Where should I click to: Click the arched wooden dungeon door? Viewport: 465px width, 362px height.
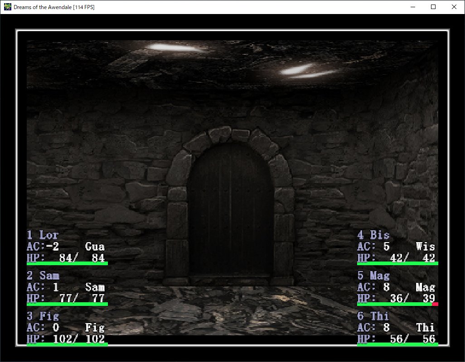coord(230,210)
